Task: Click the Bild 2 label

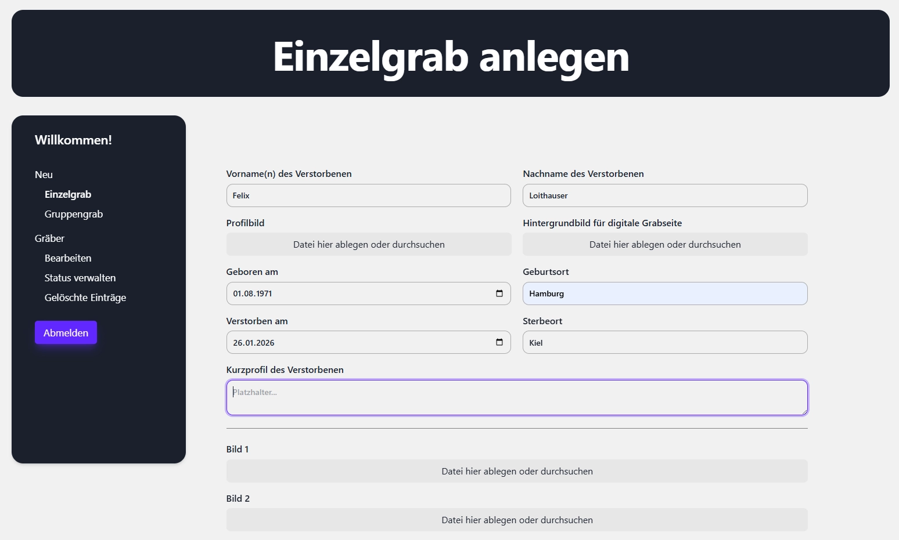Action: coord(238,498)
